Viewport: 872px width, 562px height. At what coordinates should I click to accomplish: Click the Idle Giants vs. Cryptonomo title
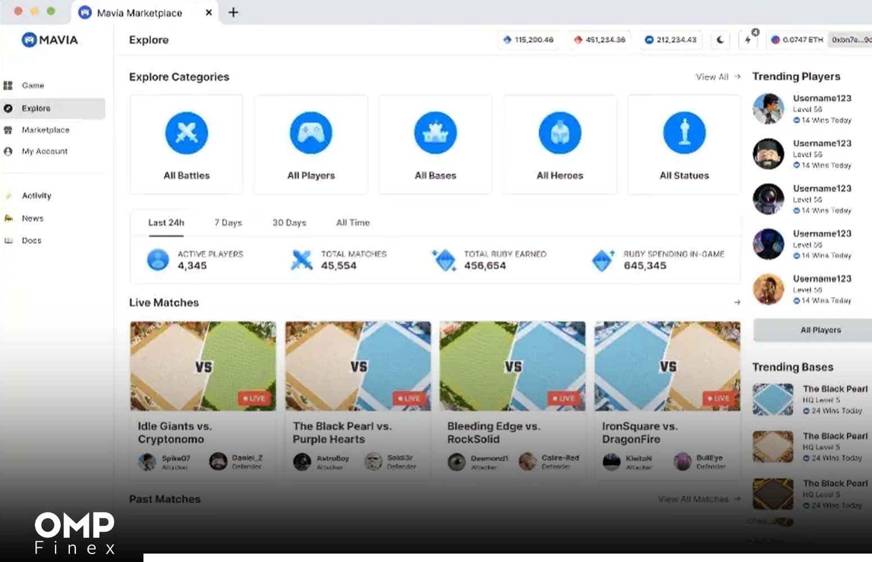tap(175, 433)
